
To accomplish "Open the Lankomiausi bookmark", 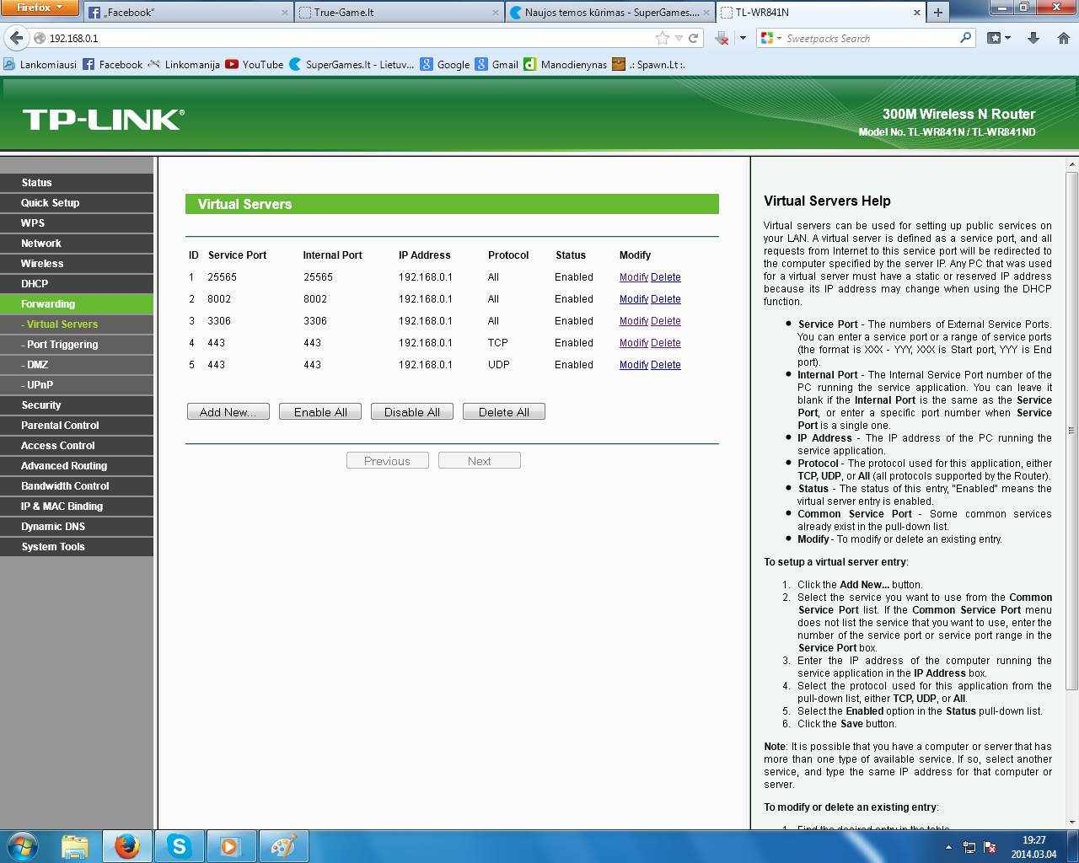I will click(40, 64).
